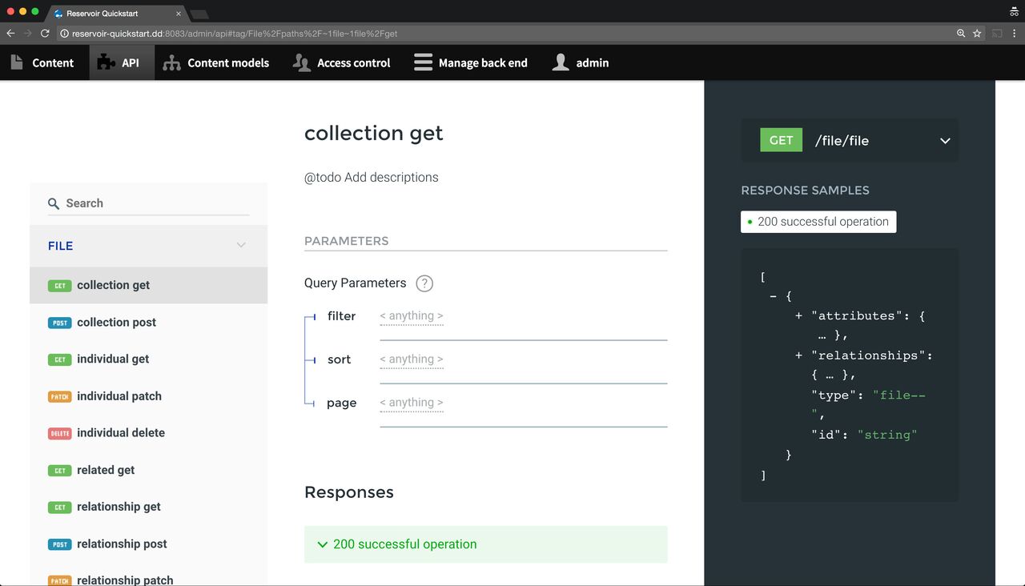Click the Access control icon

pyautogui.click(x=299, y=62)
